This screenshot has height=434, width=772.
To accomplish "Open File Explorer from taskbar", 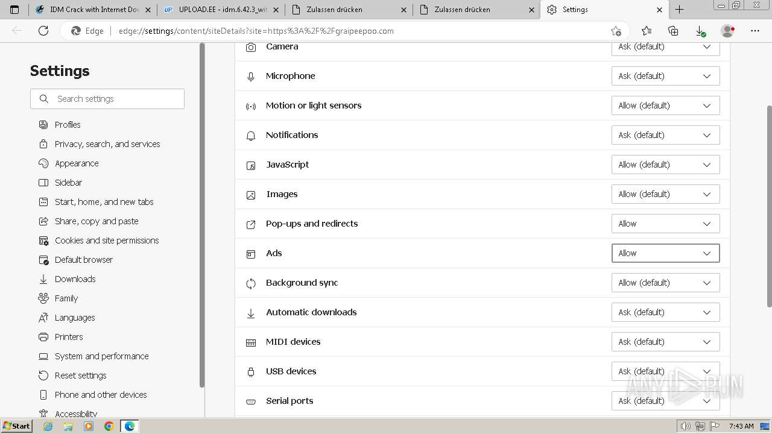I will point(68,426).
